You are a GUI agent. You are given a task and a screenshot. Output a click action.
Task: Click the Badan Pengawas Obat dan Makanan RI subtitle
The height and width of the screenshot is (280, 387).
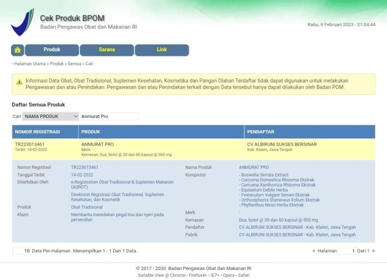tap(89, 27)
